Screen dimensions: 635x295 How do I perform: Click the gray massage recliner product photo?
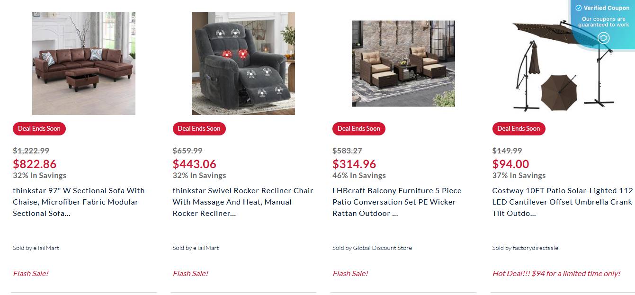tap(243, 63)
